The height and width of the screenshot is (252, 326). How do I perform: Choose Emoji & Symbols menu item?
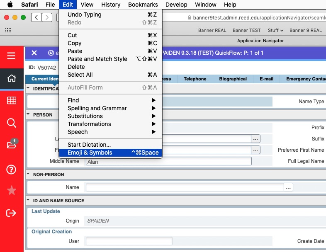pyautogui.click(x=90, y=153)
